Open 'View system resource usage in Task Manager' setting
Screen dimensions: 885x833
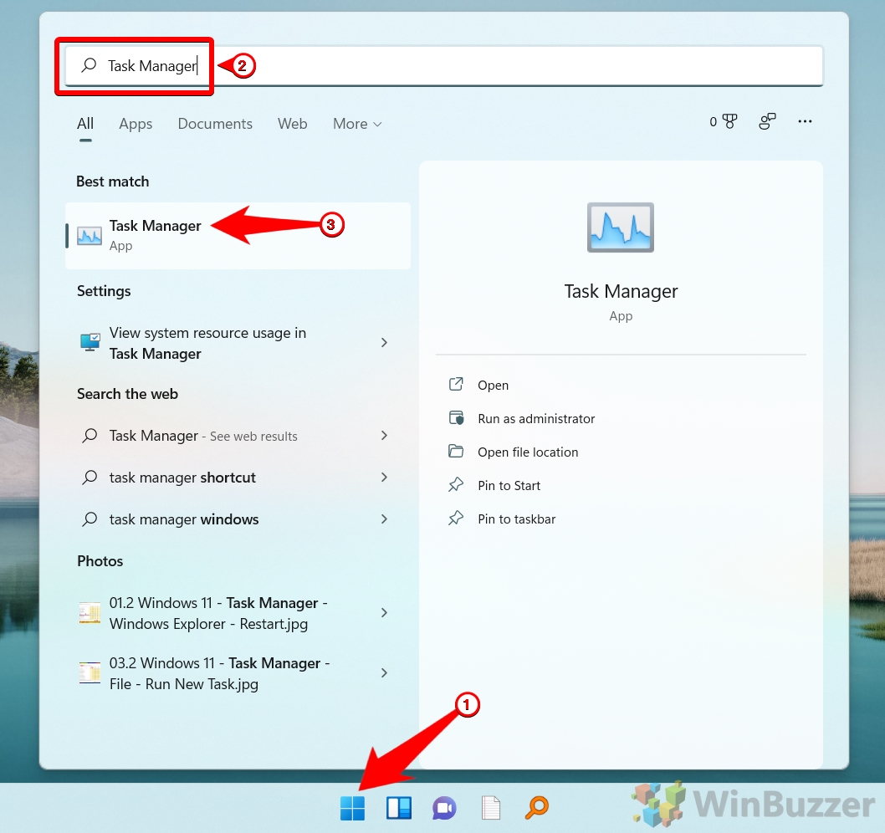point(238,343)
